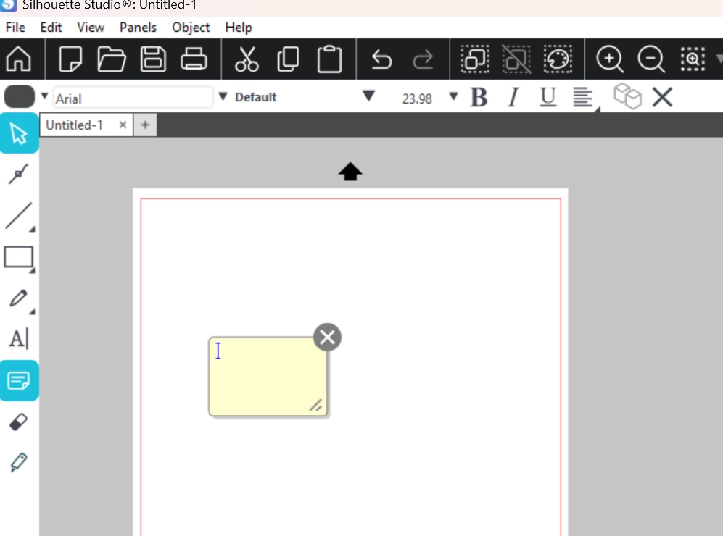Open the Default font style dropdown
Image resolution: width=723 pixels, height=536 pixels.
pyautogui.click(x=368, y=96)
